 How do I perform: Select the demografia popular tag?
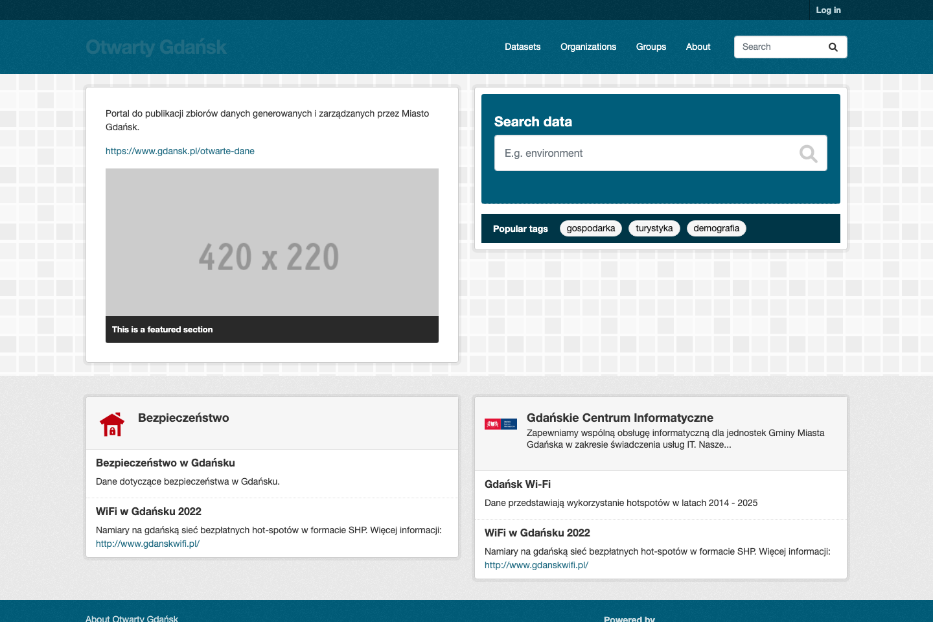click(x=716, y=228)
